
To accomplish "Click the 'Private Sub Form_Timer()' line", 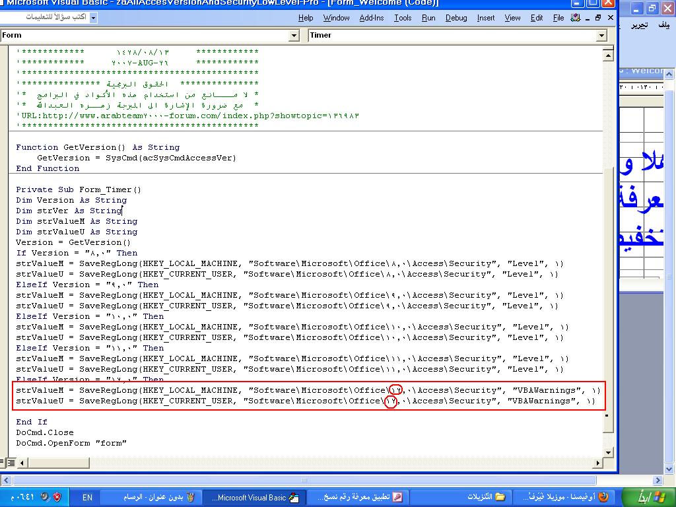I will pos(79,189).
